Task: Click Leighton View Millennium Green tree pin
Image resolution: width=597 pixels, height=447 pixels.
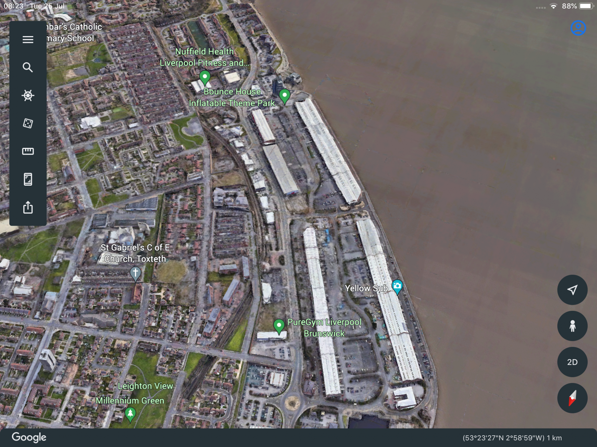Action: pos(130,415)
